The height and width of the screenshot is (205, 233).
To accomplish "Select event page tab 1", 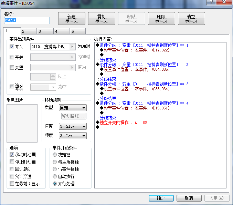I will pos(12,31).
